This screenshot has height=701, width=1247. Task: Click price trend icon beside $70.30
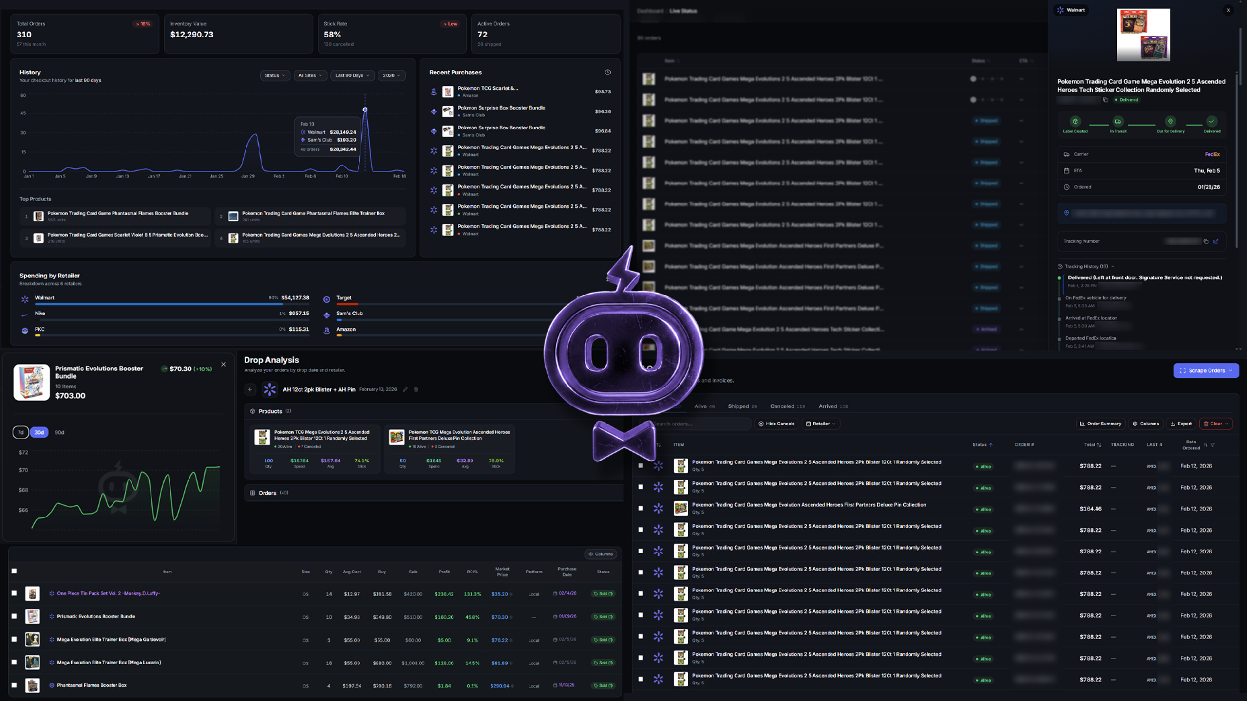(164, 369)
